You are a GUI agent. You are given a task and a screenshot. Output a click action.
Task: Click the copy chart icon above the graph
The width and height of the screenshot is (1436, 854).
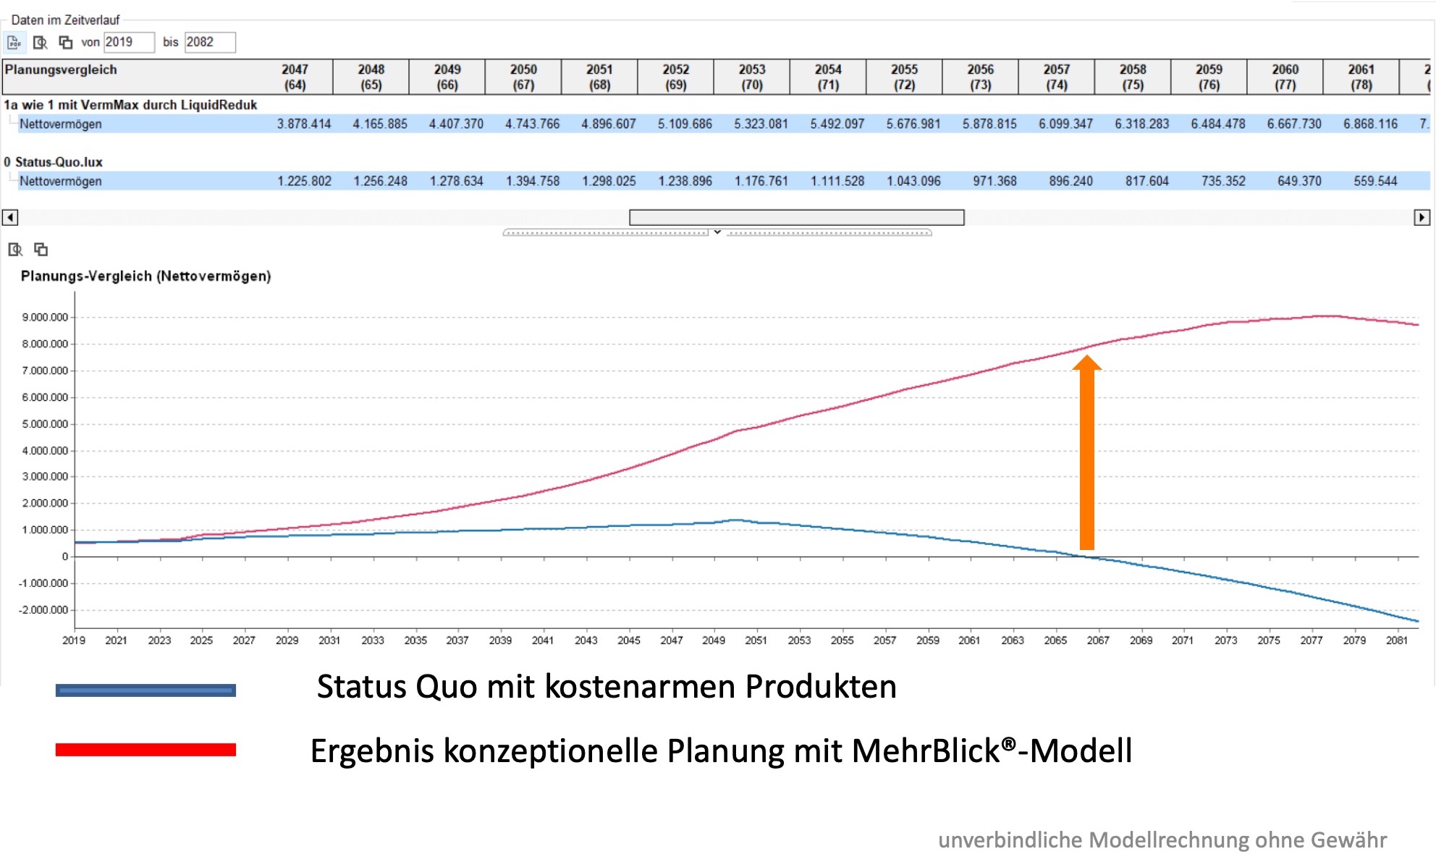coord(41,250)
